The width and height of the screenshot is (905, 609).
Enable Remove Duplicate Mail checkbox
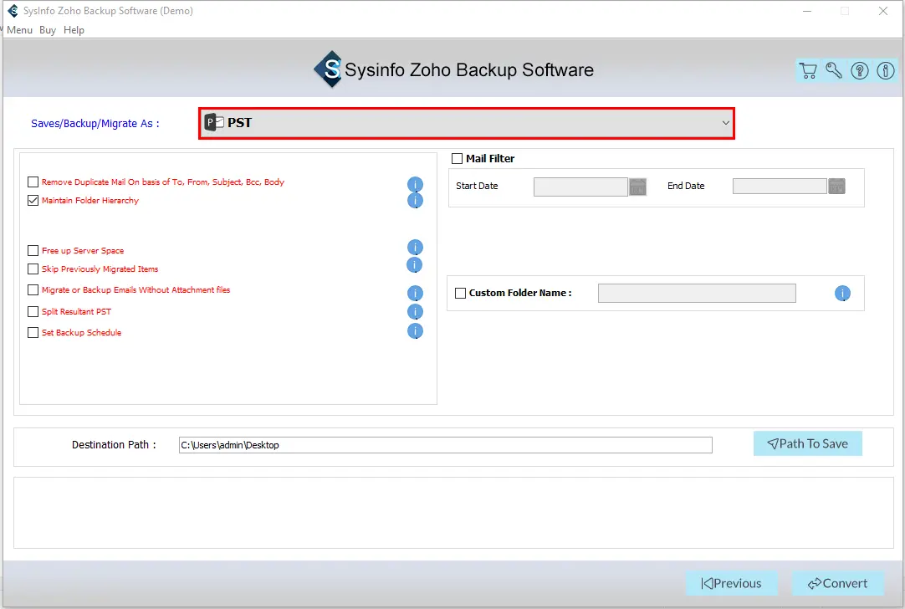tap(33, 182)
